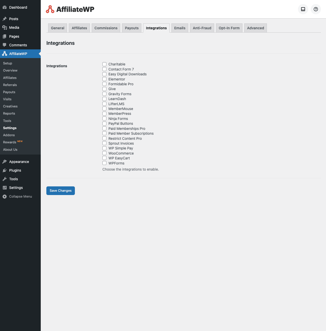The height and width of the screenshot is (331, 326).
Task: Check the Give integration
Action: [104, 89]
